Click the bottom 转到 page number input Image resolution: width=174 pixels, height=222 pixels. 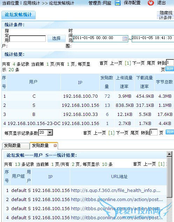153,132
